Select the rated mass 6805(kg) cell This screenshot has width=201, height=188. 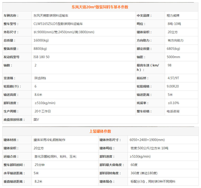(x=173, y=49)
